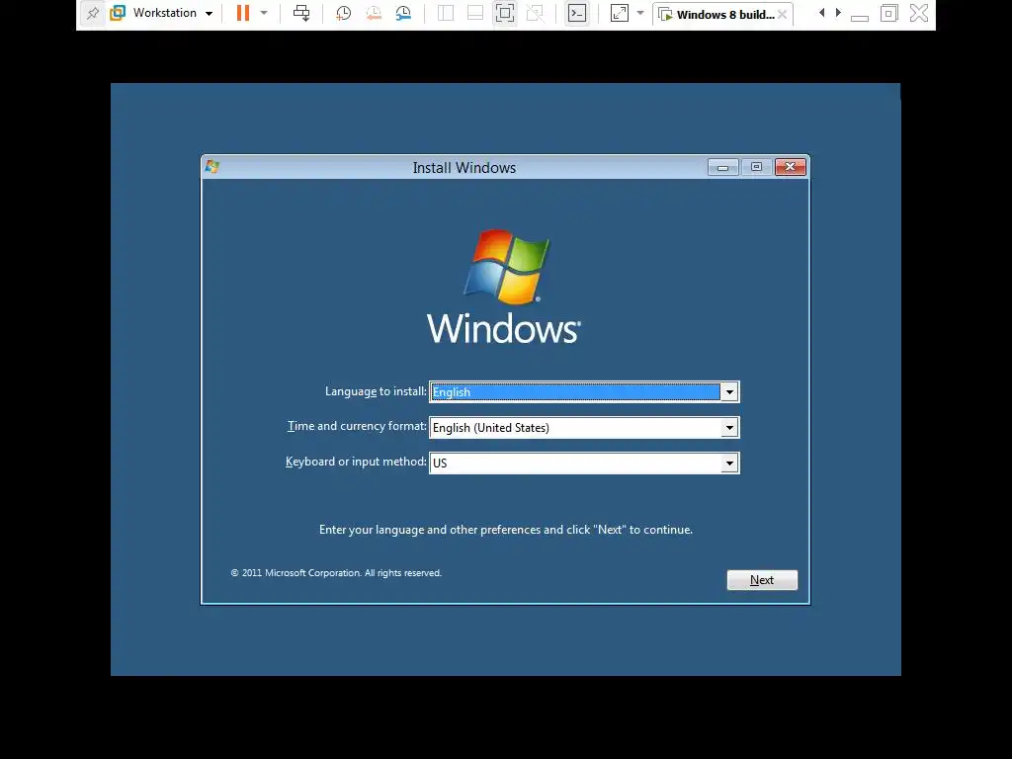Close the VMware Workstation window

(919, 13)
